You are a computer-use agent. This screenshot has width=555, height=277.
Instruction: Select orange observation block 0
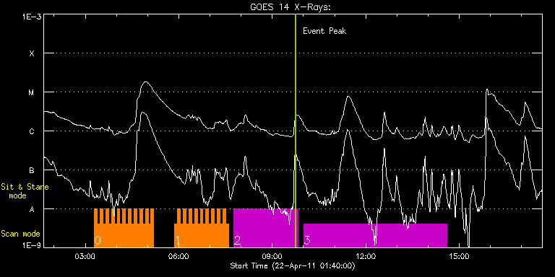tap(124, 228)
